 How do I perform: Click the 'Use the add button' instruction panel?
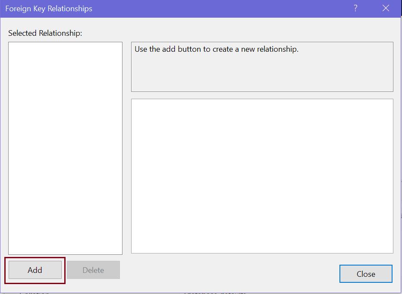(x=261, y=66)
